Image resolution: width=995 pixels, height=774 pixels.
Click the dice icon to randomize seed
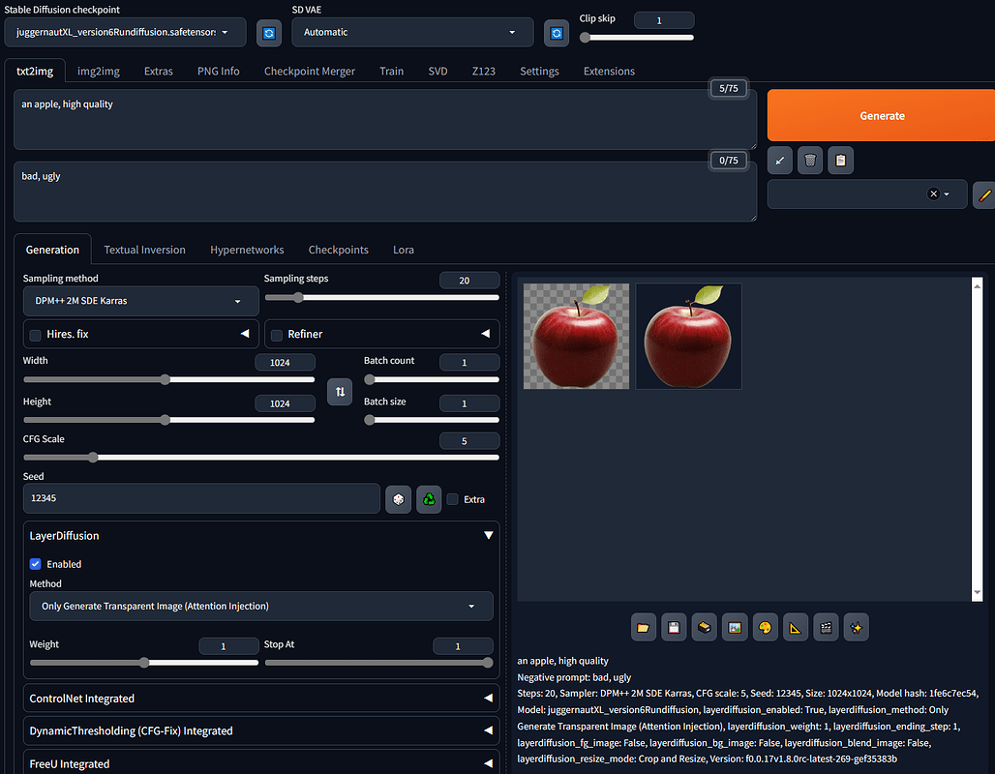(398, 499)
